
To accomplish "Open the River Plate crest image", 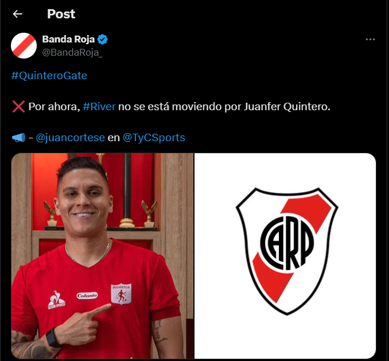I will point(285,256).
